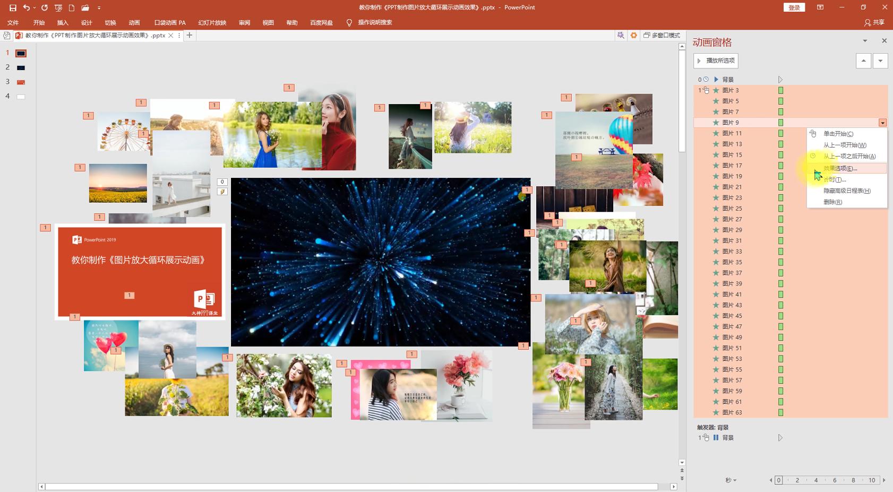Toggle 多窗口模式 multi-window mode

coord(662,35)
